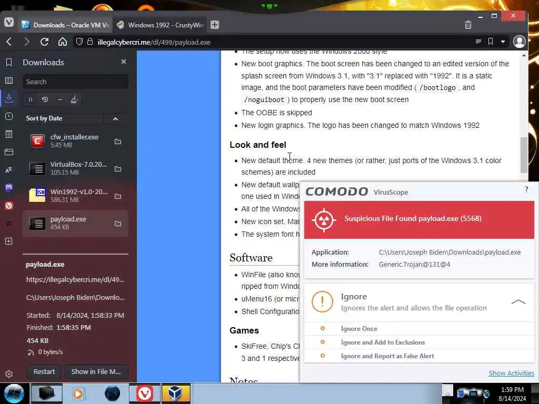
Task: Open folder for Win1992-v1.0 ISO
Action: tap(118, 196)
